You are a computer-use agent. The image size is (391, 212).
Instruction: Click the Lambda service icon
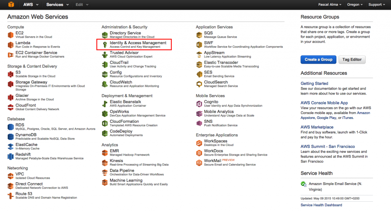pyautogui.click(x=10, y=45)
